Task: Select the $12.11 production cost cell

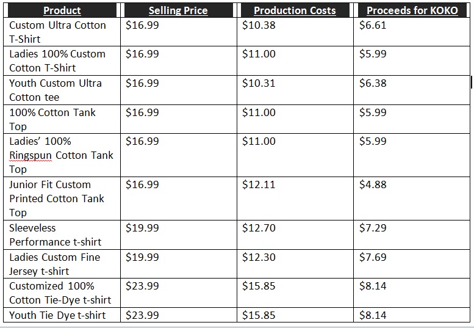Action: (x=259, y=184)
